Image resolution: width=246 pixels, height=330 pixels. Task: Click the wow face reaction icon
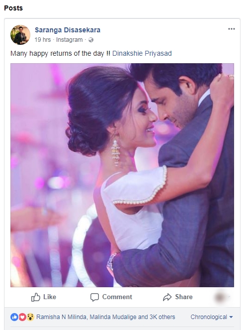coord(30,317)
